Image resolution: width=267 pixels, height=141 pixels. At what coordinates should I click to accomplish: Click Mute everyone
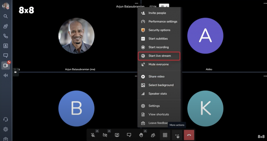[159, 64]
